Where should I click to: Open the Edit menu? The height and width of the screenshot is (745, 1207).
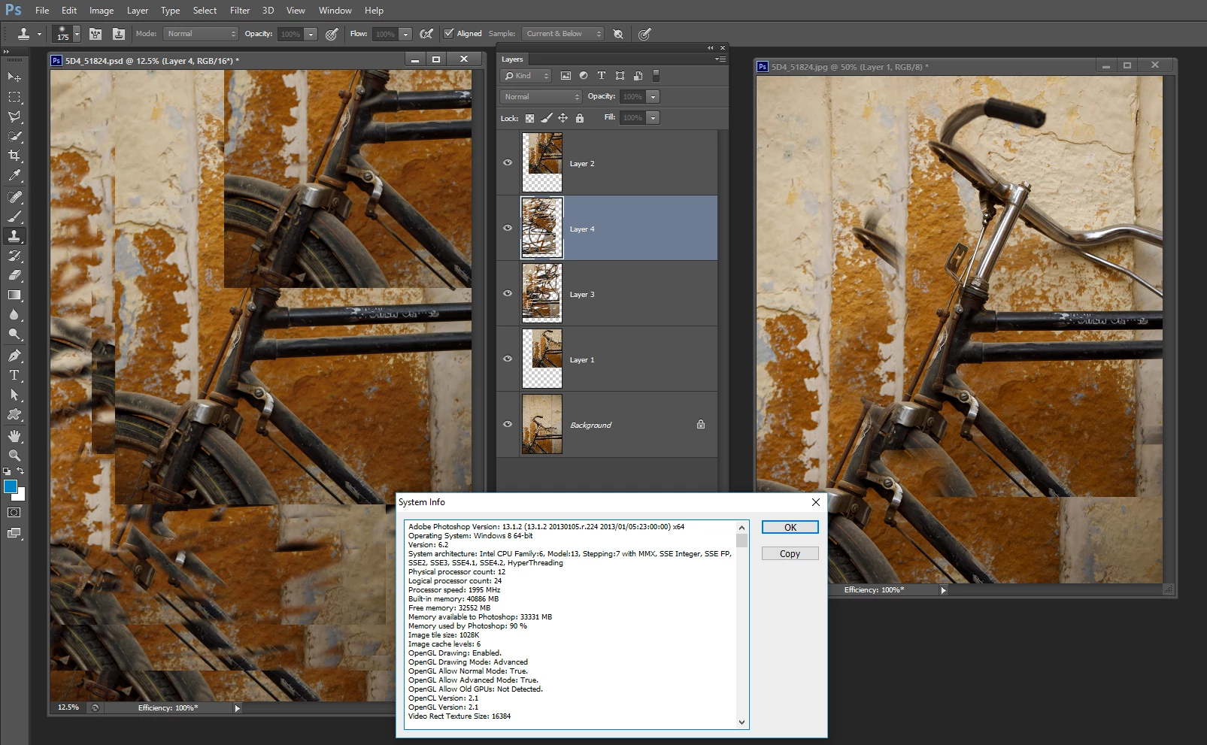tap(69, 11)
